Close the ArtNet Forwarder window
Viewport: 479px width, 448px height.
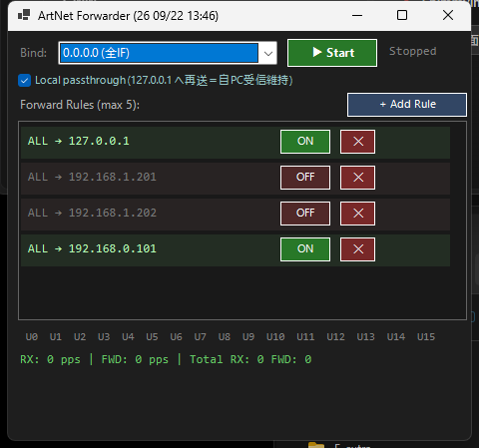coord(448,15)
